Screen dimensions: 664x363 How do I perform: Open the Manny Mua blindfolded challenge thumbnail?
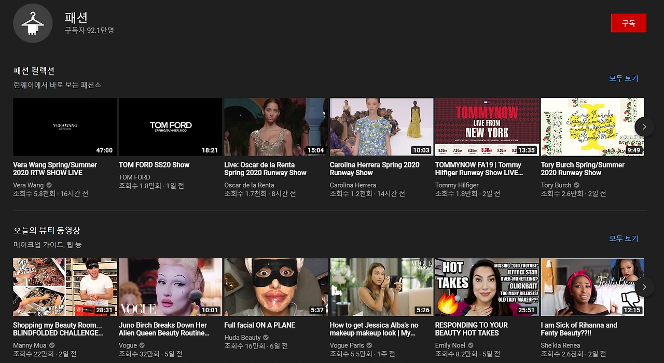tap(65, 287)
